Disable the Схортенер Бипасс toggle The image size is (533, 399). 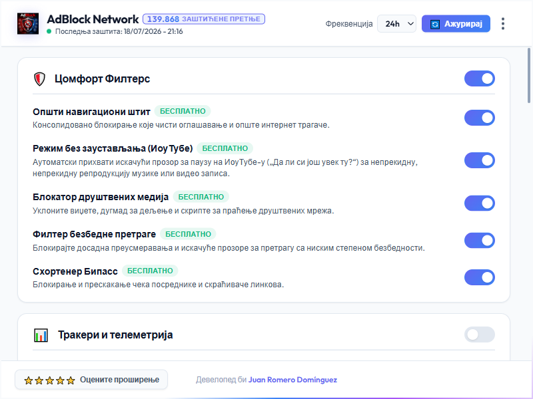(x=479, y=277)
